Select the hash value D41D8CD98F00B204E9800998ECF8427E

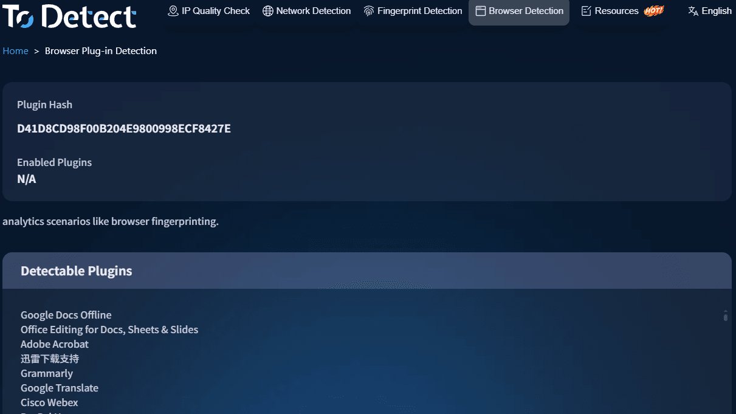124,128
